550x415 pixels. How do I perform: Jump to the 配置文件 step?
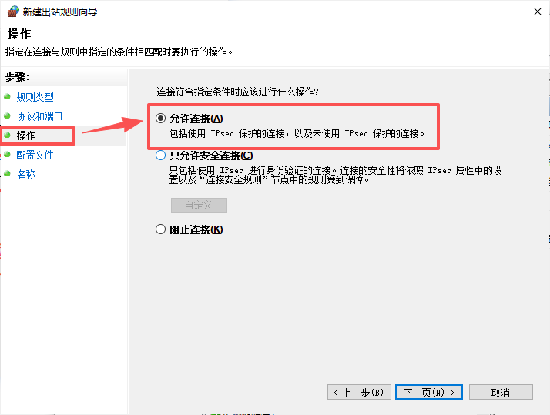pos(35,155)
